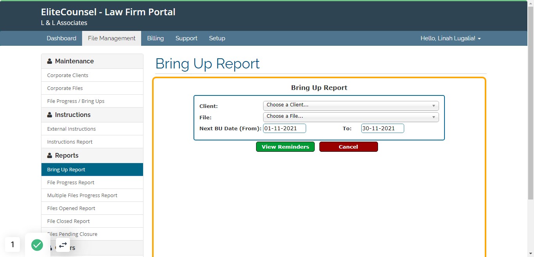The width and height of the screenshot is (534, 257).
Task: Open the Choose a File dropdown
Action: pos(351,117)
